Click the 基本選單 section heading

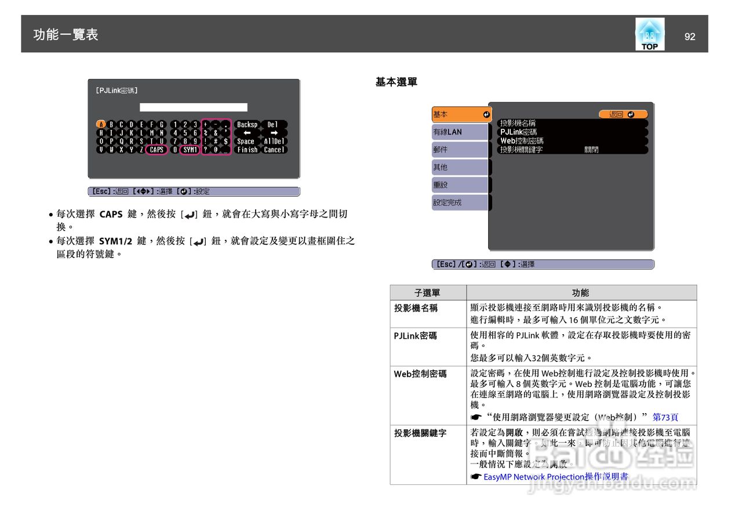397,82
